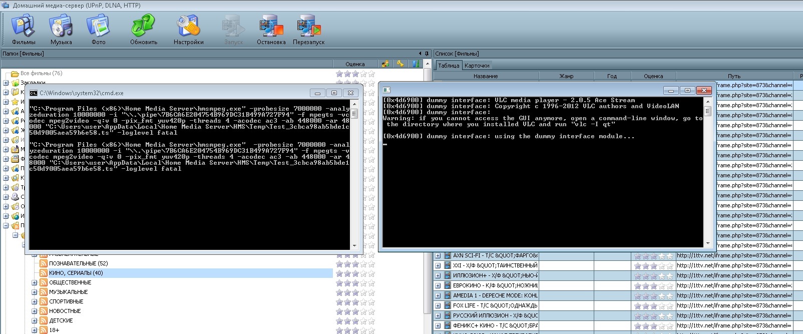803x334 pixels.
Task: Click the Обновить refresh icon
Action: pyautogui.click(x=144, y=29)
